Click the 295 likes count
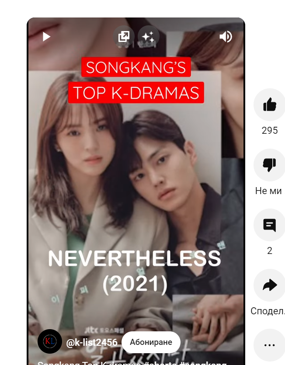This screenshot has height=365, width=285. [270, 131]
